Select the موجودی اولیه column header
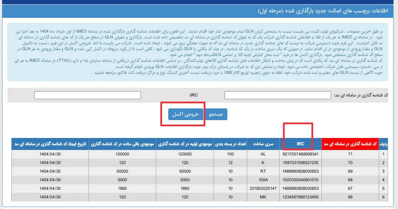The width and height of the screenshot is (398, 209). [x=185, y=144]
